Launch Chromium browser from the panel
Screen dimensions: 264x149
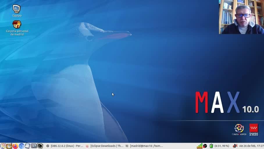22,146
